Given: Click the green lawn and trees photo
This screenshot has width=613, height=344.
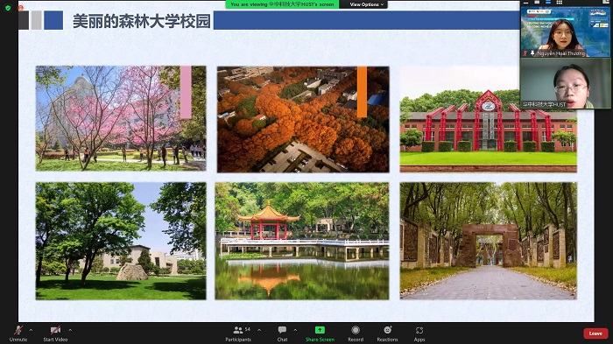Looking at the screenshot, I should click(121, 241).
